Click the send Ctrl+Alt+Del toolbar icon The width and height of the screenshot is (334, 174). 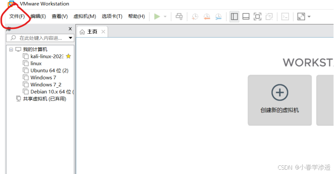tap(179, 16)
